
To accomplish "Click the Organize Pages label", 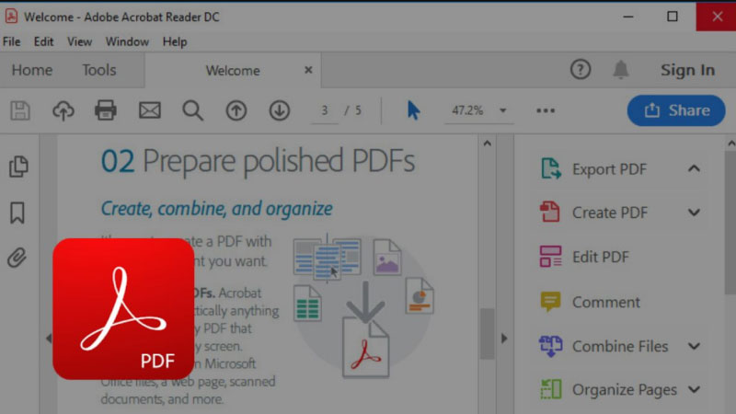I will tap(625, 389).
